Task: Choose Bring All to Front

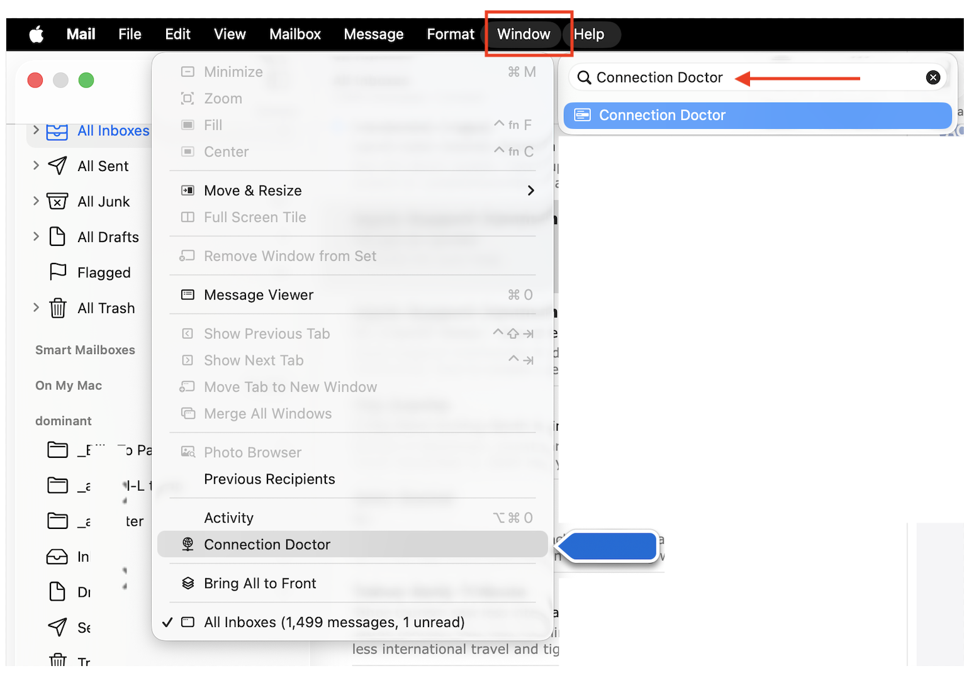Action: coord(352,583)
